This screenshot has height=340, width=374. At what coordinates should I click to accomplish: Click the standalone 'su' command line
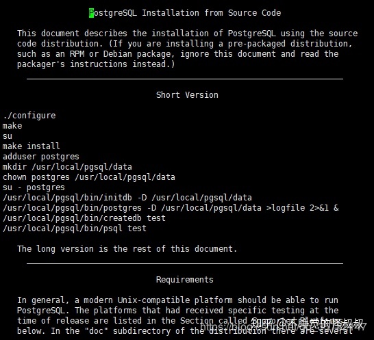(8, 136)
